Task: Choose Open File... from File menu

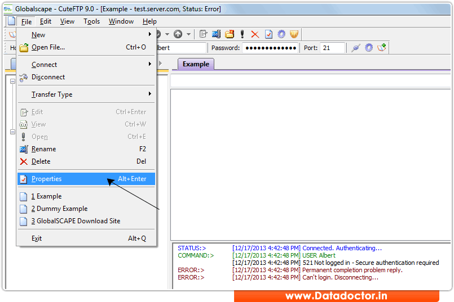Action: click(x=86, y=47)
